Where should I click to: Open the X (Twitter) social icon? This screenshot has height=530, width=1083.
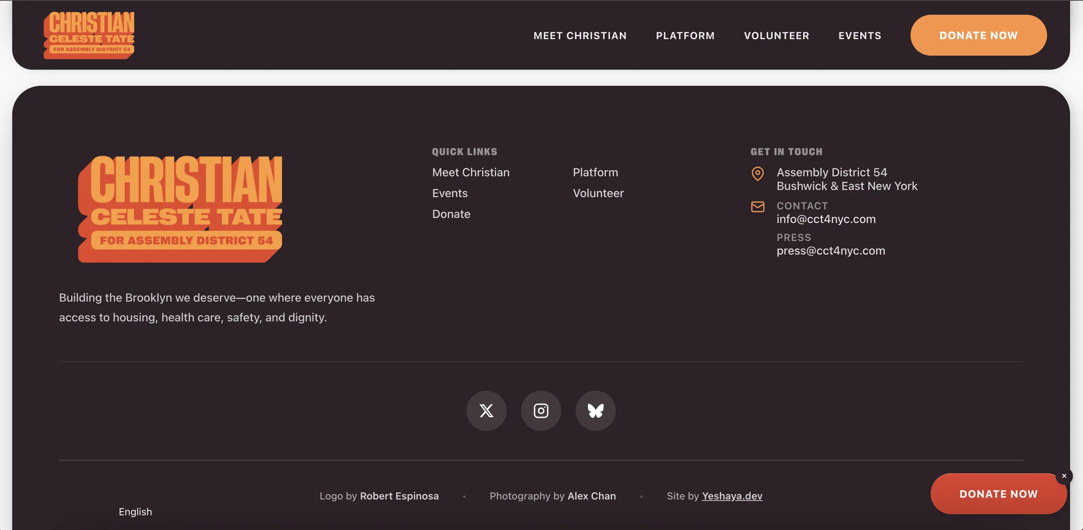487,411
